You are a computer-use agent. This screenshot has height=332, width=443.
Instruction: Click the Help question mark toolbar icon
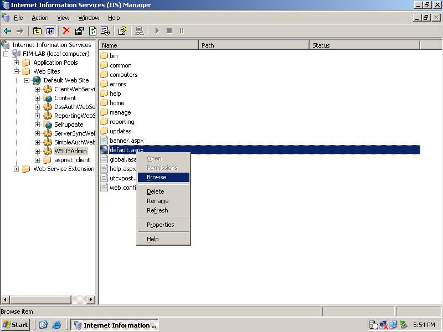[122, 31]
